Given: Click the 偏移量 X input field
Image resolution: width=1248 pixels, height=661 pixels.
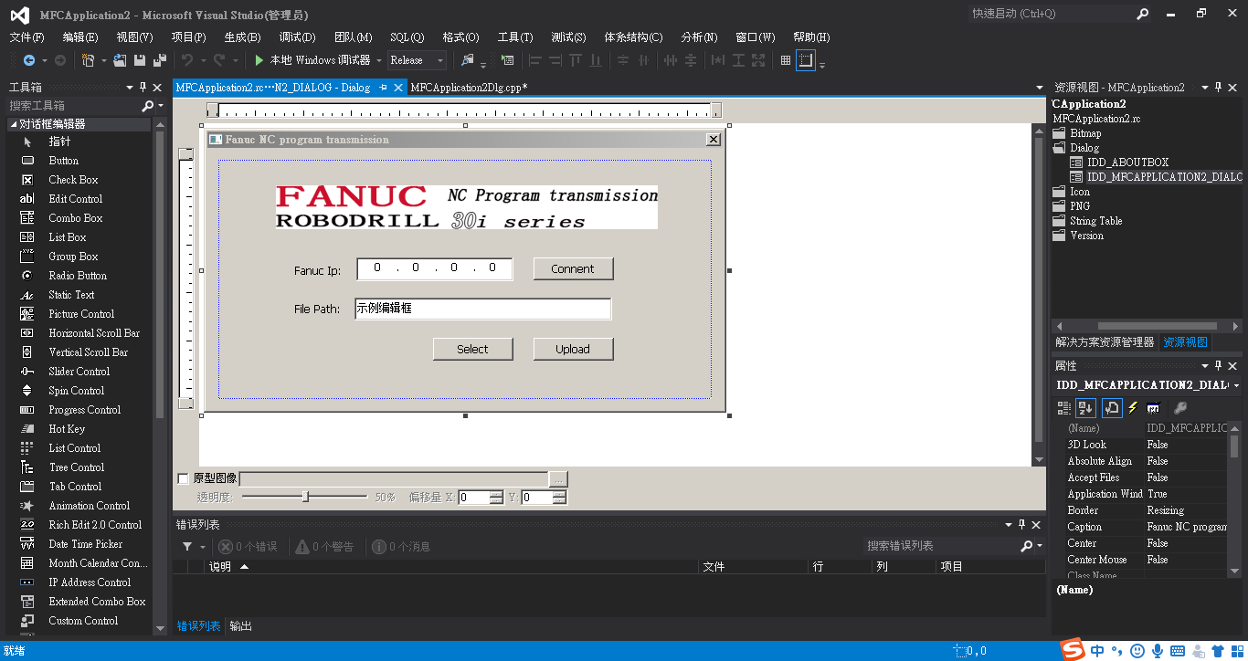Looking at the screenshot, I should tap(476, 498).
